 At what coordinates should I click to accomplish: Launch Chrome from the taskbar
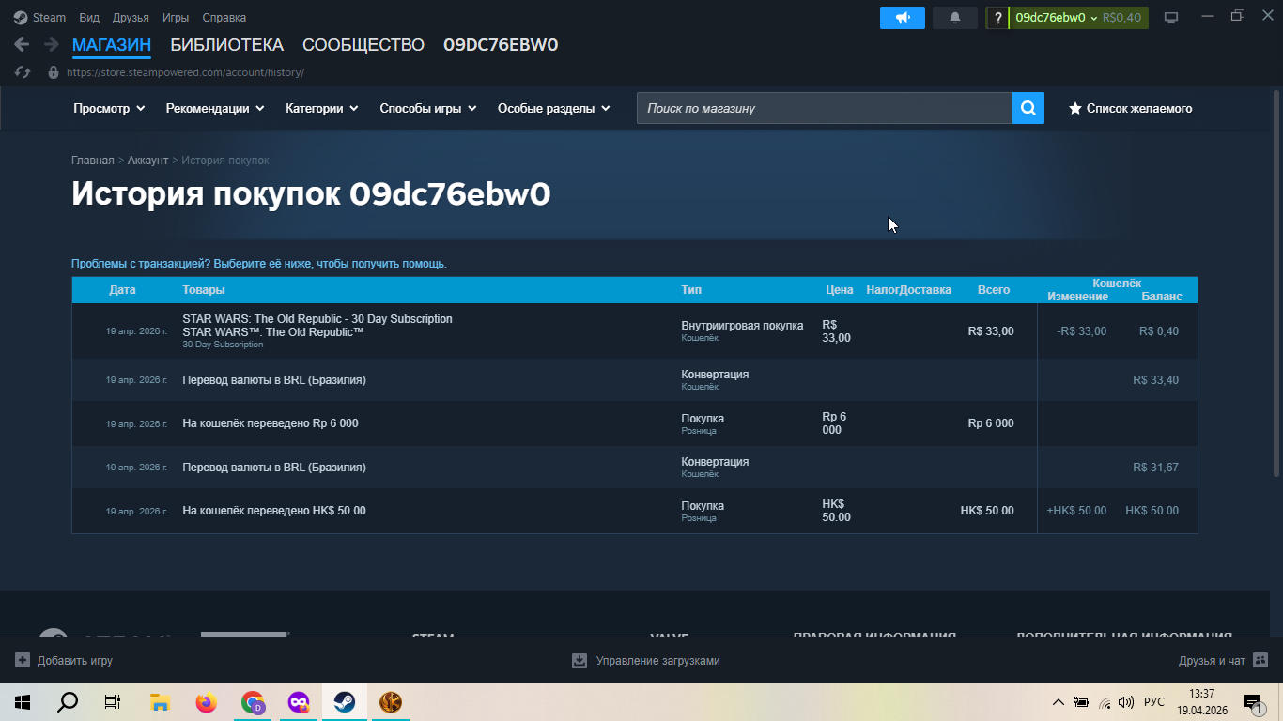point(252,702)
